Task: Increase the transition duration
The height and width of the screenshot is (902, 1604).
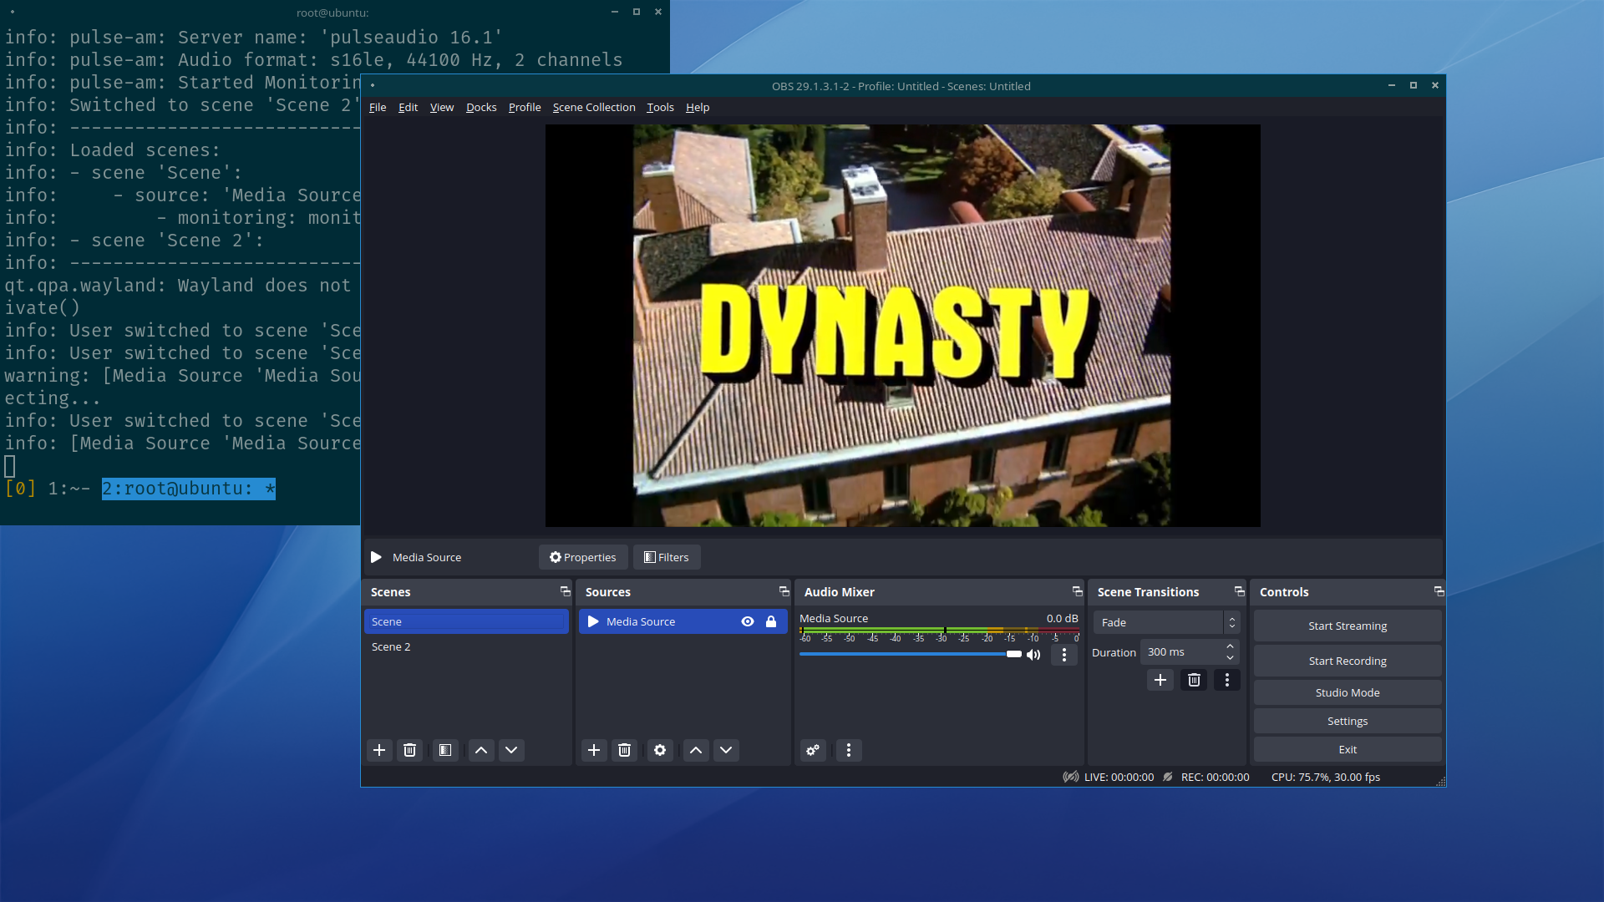Action: point(1230,646)
